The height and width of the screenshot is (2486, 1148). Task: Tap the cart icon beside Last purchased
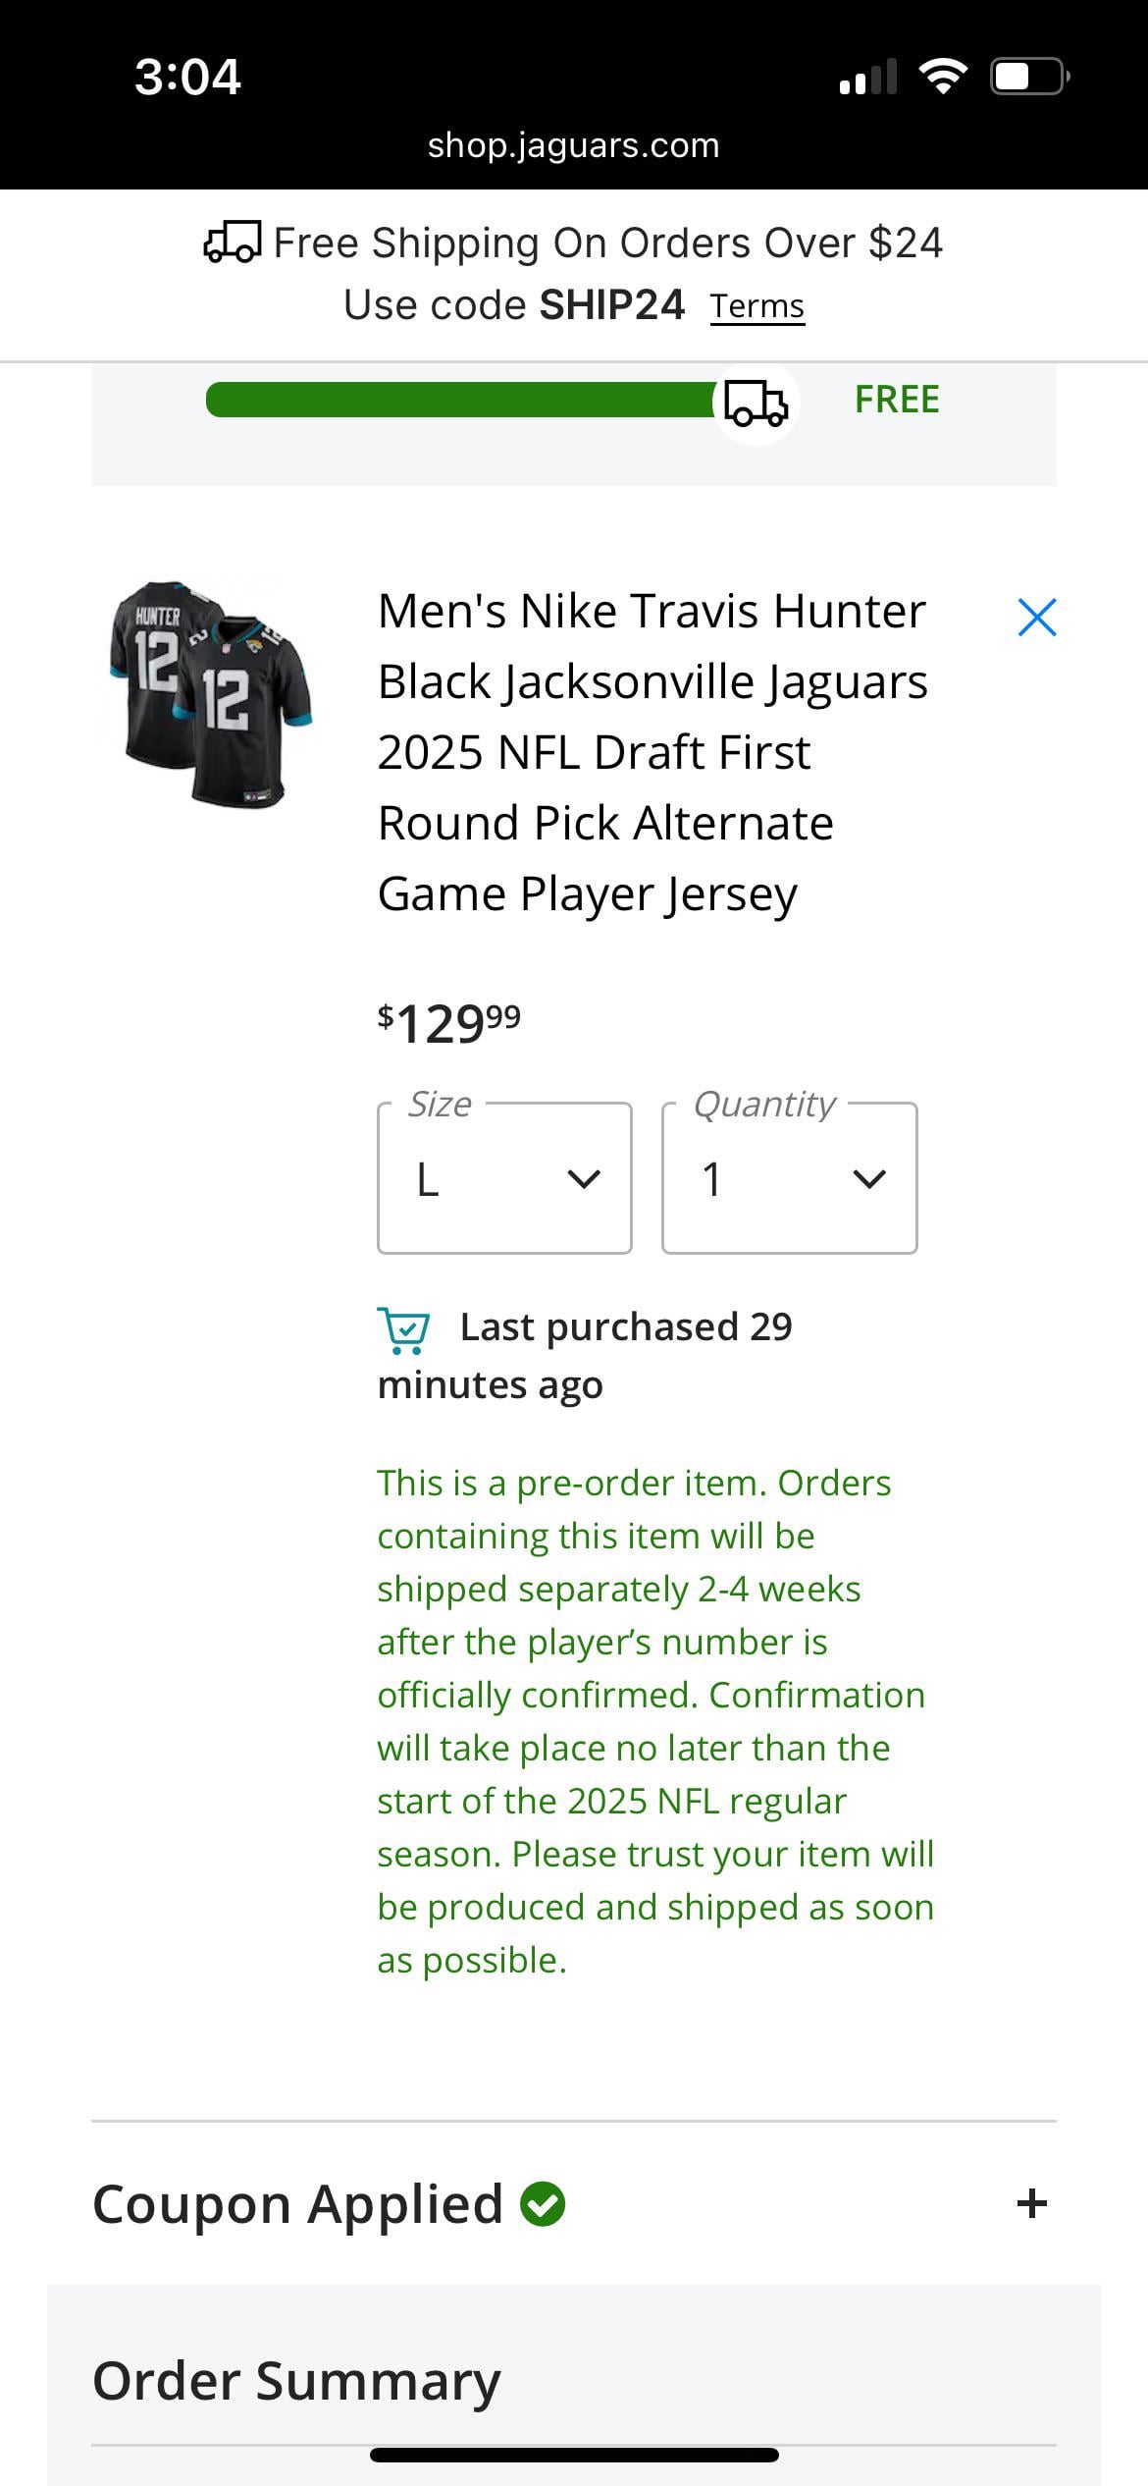[403, 1329]
